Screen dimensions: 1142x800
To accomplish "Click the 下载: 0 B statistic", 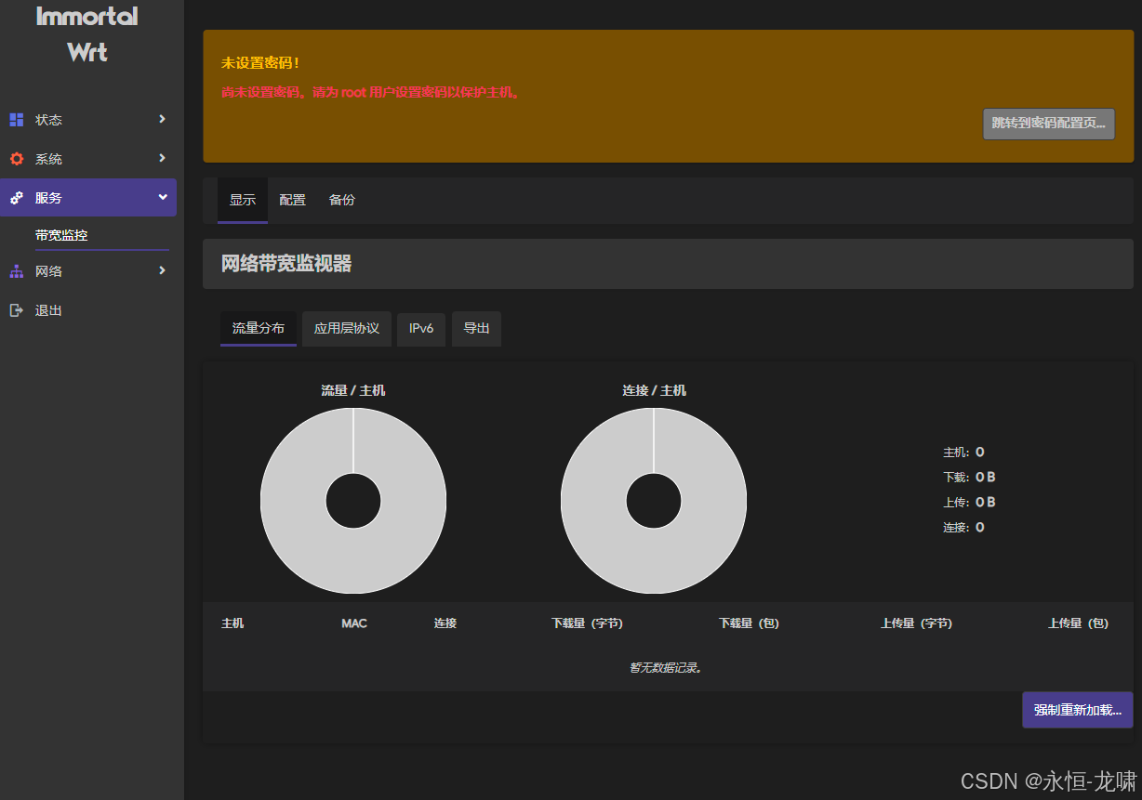I will pos(969,478).
